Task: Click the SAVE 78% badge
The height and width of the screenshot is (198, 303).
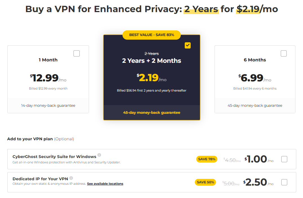Action: pyautogui.click(x=207, y=159)
